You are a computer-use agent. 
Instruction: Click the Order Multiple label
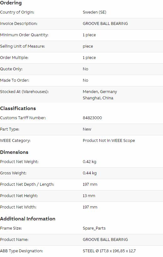pyautogui.click(x=14, y=58)
